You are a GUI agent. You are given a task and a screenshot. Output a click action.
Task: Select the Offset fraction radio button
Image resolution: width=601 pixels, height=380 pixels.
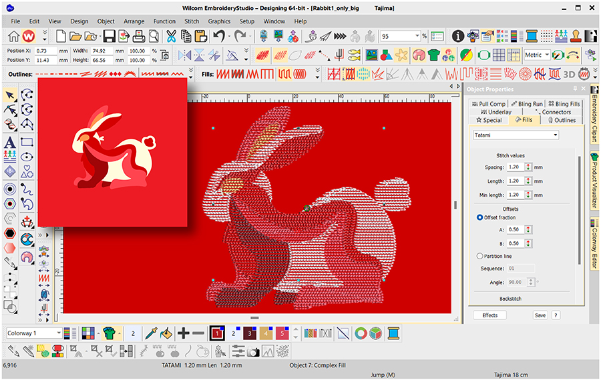point(480,217)
